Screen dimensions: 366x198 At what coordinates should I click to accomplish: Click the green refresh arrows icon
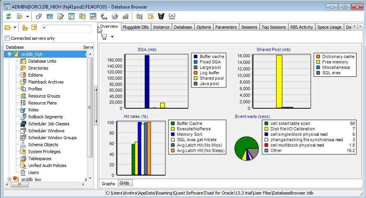pos(8,16)
